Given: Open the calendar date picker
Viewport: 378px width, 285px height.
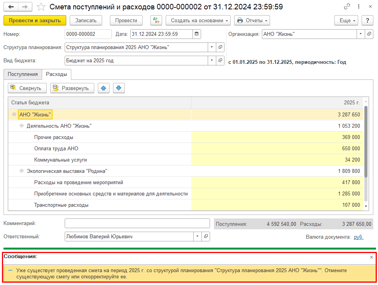Looking at the screenshot, I should (197, 34).
